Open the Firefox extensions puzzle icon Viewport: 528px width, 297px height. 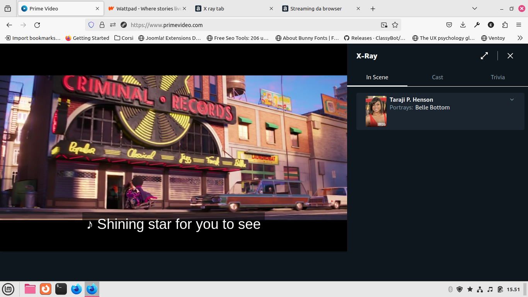click(x=505, y=25)
